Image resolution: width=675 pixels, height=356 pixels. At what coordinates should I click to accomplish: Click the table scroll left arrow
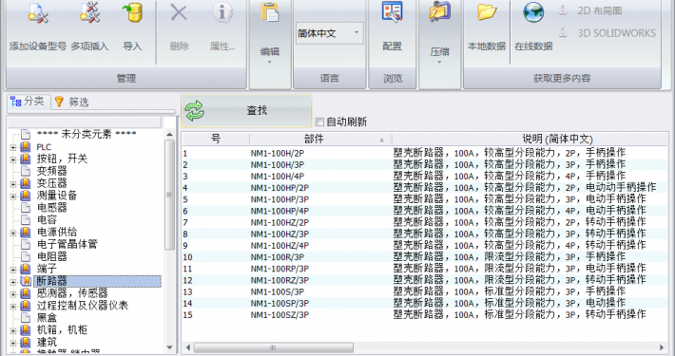point(187,347)
